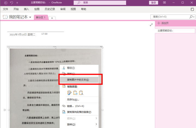Click the 添加页 add page button
This screenshot has width=196, height=128.
[x=163, y=23]
